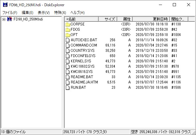
Task: Click the RUN.BAT file icon
Action: pos(68,88)
